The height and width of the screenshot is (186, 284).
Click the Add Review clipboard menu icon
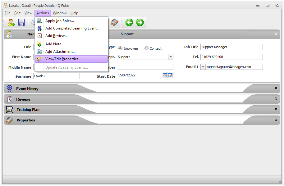[x=39, y=36]
